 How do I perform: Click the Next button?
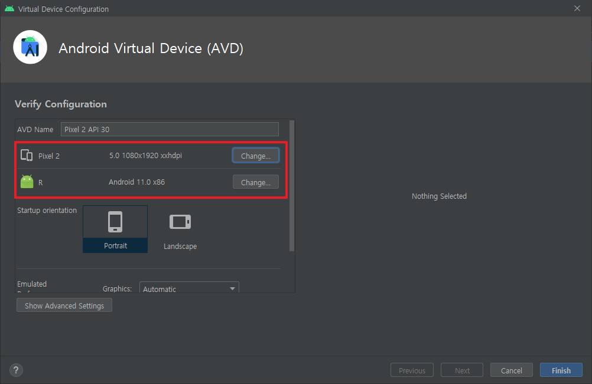coord(462,370)
